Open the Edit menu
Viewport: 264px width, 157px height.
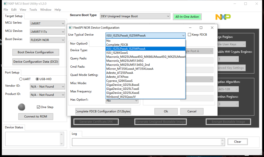[x=14, y=10]
